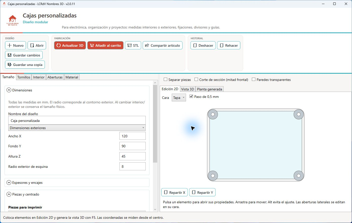Undo with the Deshacer button
352x223 pixels.
click(x=203, y=45)
